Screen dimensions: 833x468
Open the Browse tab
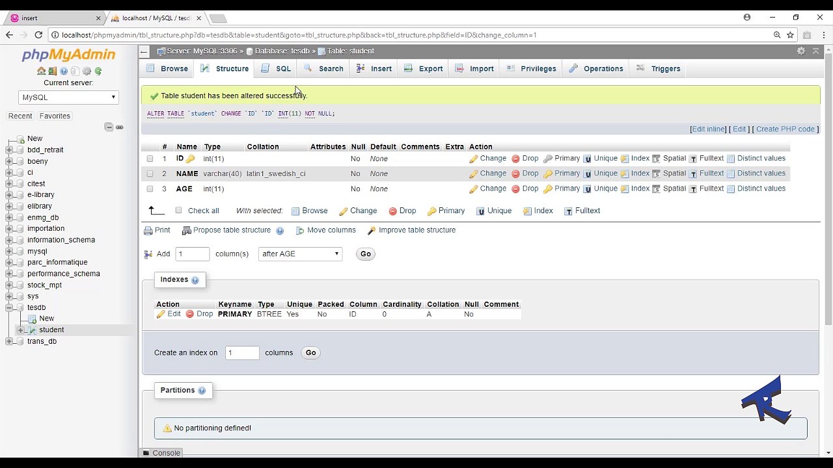[167, 68]
